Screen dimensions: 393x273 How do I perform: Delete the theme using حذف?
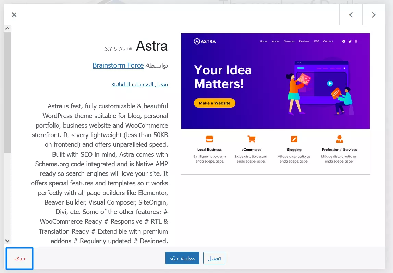pyautogui.click(x=20, y=258)
